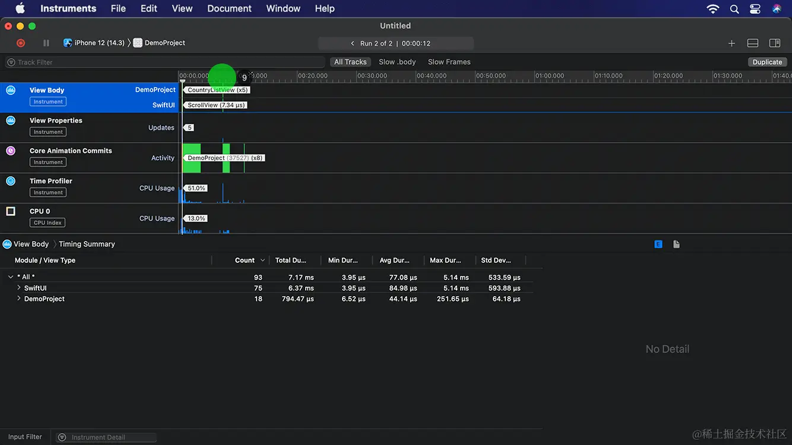Add an instrument with the plus button
Screen dimensions: 792x445
(x=731, y=43)
